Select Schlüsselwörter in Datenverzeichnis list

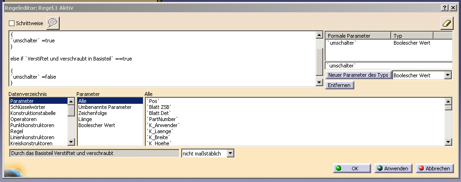[x=28, y=107]
